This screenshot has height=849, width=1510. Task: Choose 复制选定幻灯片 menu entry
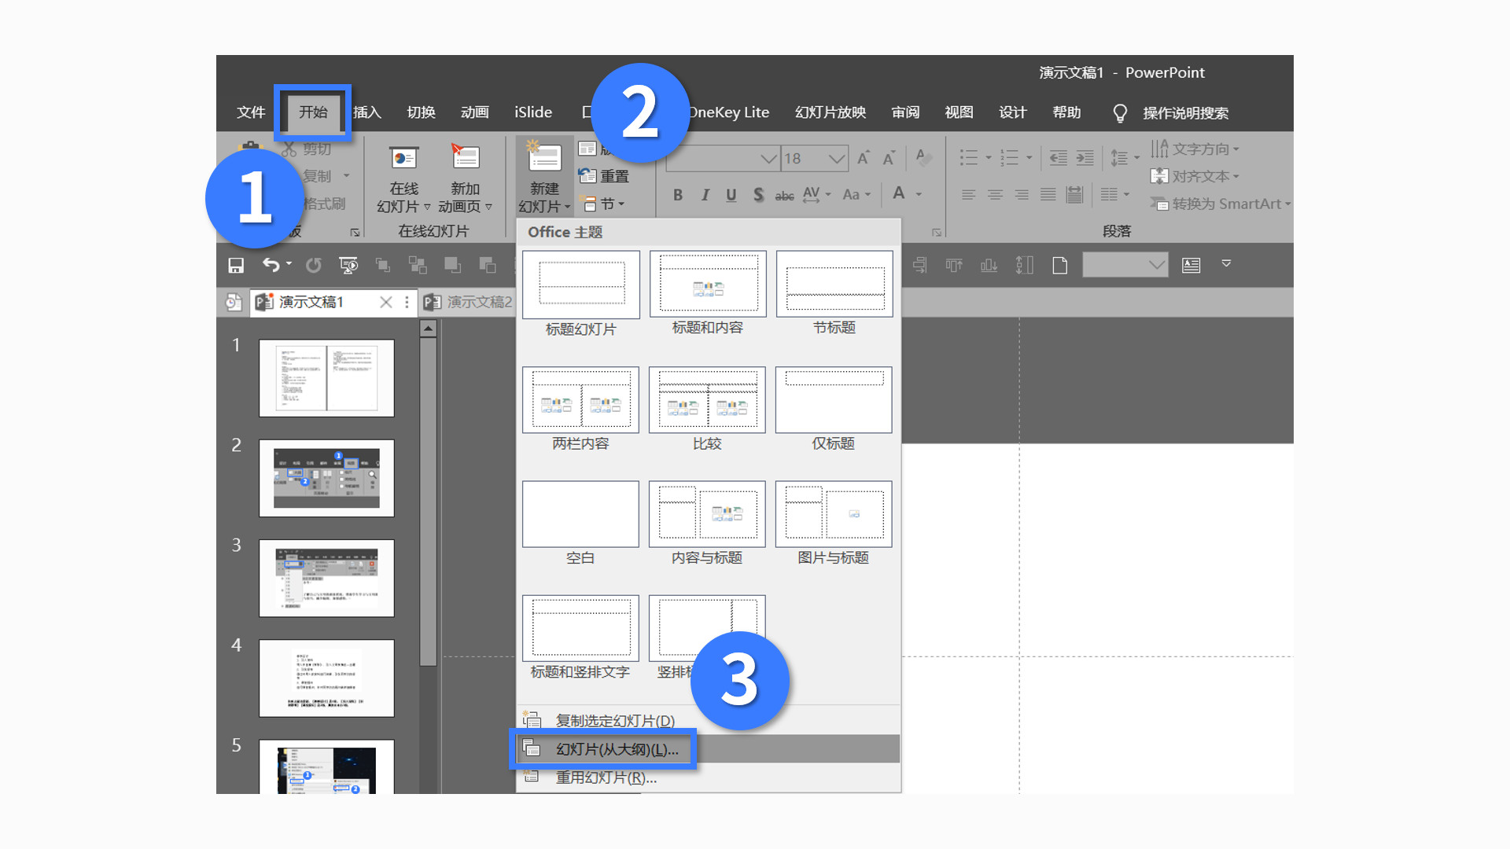point(614,720)
